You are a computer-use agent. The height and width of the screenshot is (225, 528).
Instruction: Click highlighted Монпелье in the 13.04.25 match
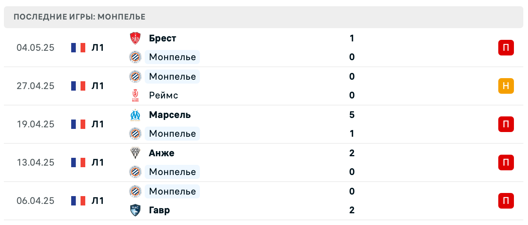click(x=172, y=172)
